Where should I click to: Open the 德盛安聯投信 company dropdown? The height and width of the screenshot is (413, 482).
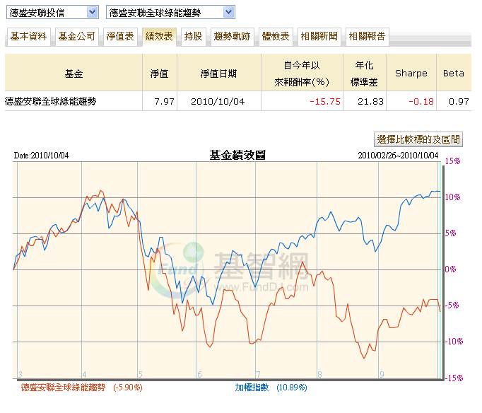tap(52, 12)
